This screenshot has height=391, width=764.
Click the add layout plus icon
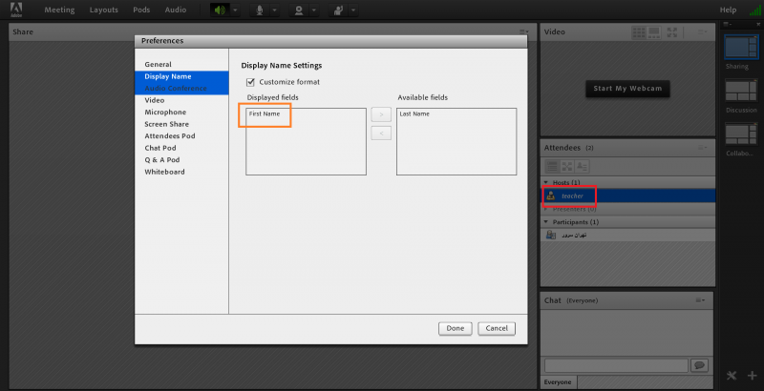pos(752,375)
